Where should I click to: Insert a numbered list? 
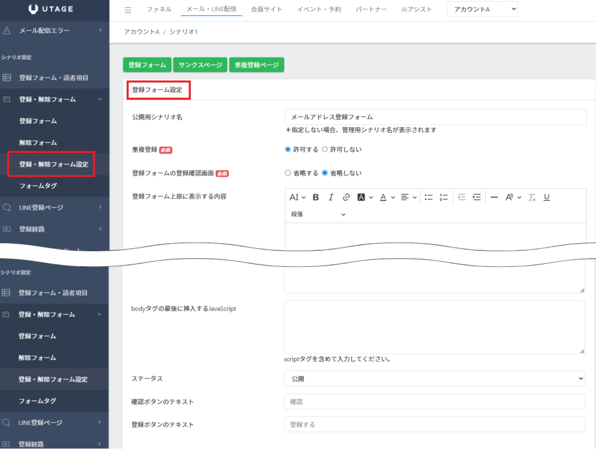pos(444,197)
